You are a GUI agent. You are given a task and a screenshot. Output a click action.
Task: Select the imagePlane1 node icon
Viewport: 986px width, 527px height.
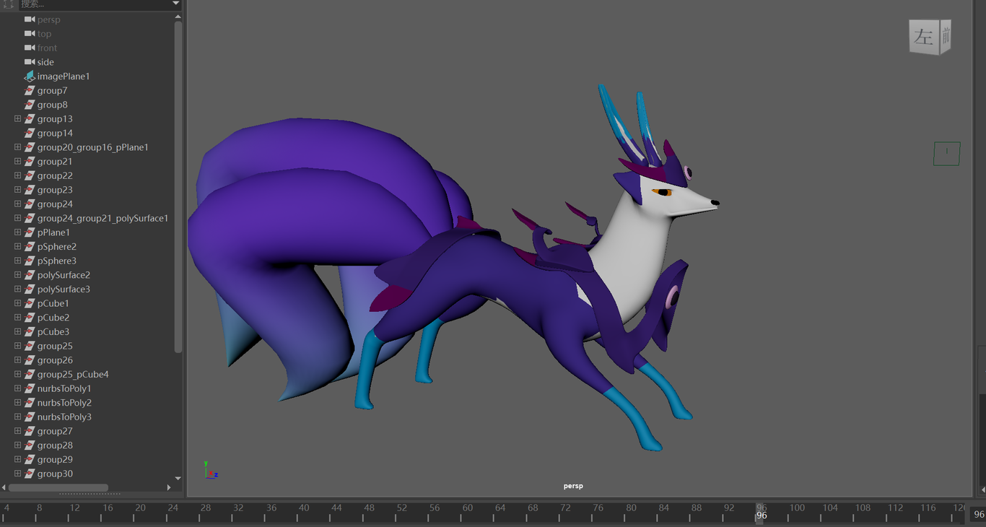pyautogui.click(x=30, y=77)
